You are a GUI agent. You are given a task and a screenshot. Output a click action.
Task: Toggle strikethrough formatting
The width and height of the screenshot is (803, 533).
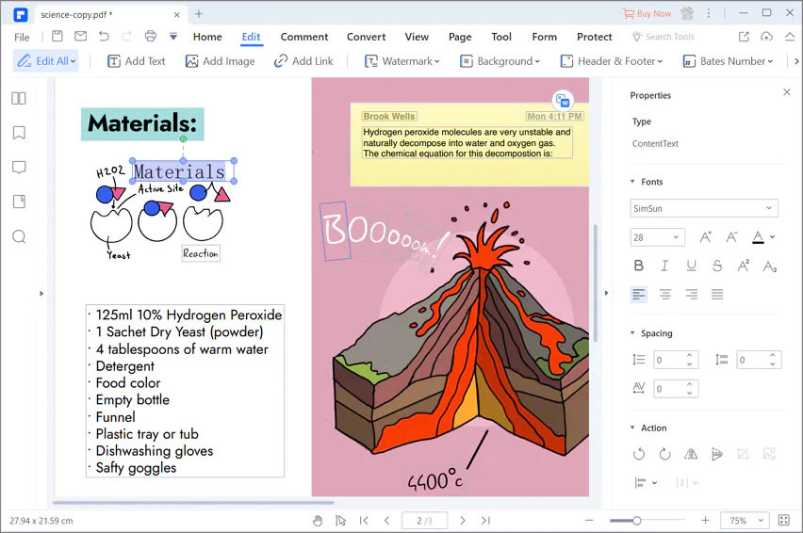717,266
